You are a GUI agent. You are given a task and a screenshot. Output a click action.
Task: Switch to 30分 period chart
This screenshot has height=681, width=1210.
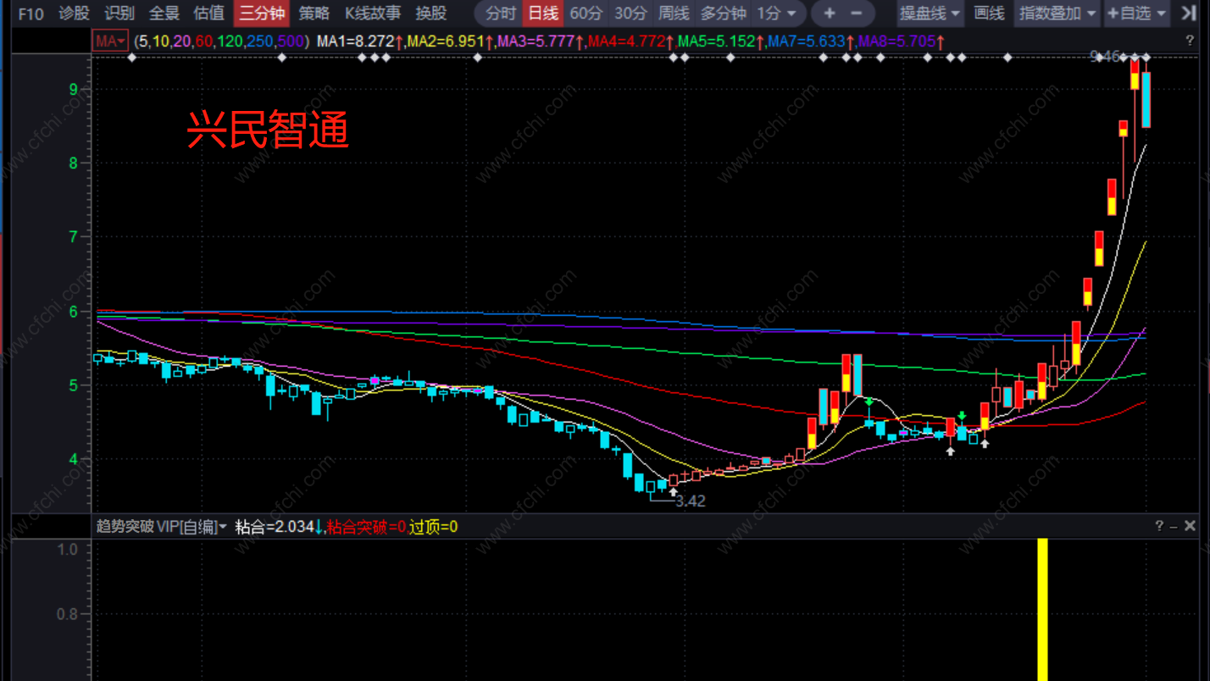(631, 14)
